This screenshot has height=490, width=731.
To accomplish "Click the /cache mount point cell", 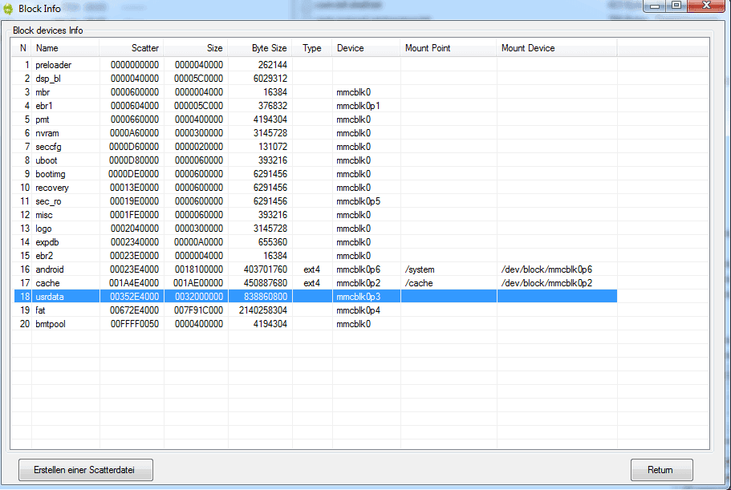I will click(x=419, y=283).
